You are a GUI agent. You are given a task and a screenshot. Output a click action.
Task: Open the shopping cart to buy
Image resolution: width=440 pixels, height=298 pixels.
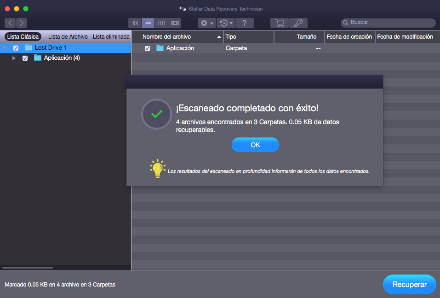[279, 23]
